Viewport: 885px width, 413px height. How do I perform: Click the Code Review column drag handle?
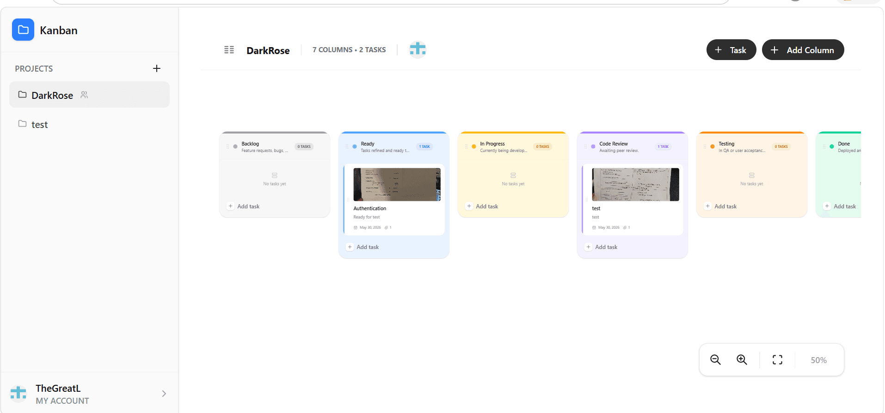(585, 146)
